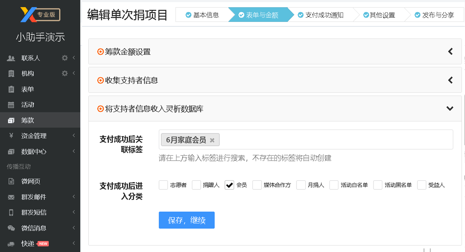The width and height of the screenshot is (465, 252).
Task: Check the 活动黑名单 checkbox
Action: click(378, 185)
